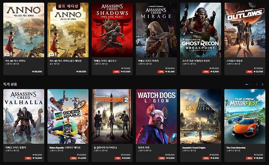Select the second carousel page indicator

coord(249,85)
